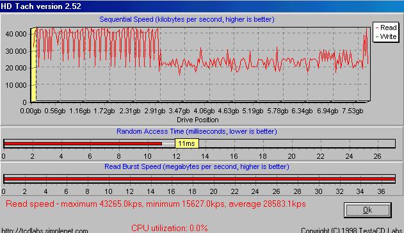Select the Write legend entry
The image size is (404, 233).
pos(385,36)
